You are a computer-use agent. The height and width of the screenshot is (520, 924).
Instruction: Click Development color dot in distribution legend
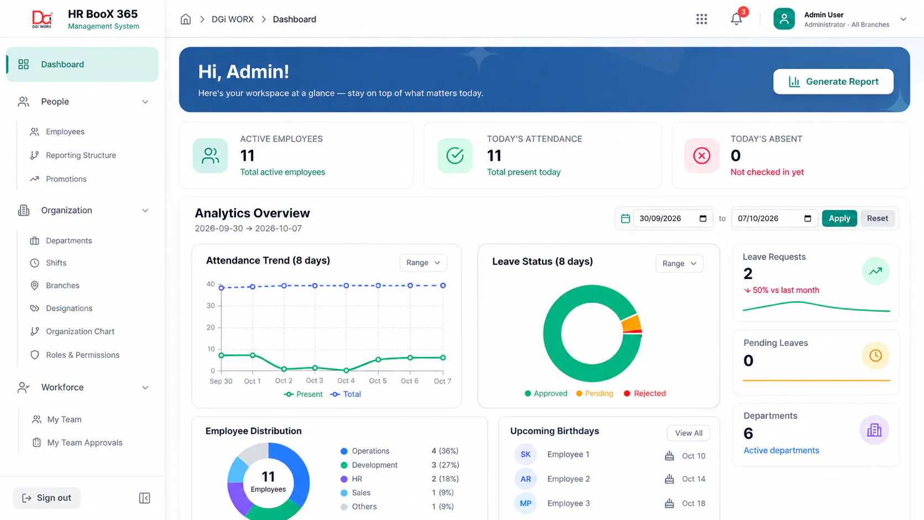point(344,465)
